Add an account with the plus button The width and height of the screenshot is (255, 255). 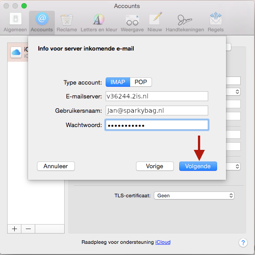pos(14,229)
